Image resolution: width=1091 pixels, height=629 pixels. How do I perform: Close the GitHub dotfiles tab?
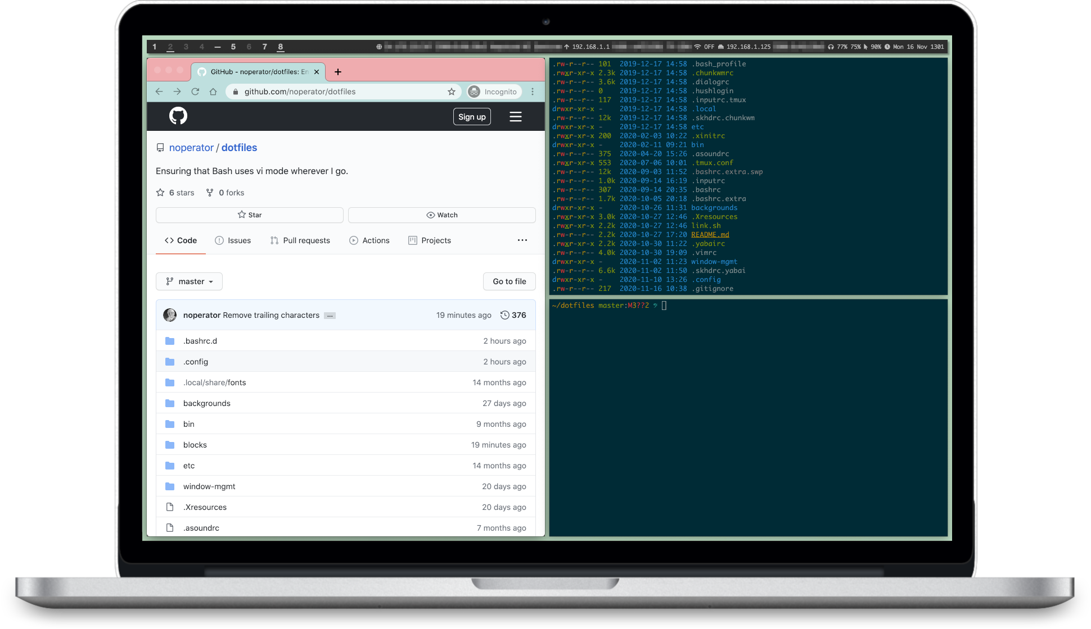317,72
